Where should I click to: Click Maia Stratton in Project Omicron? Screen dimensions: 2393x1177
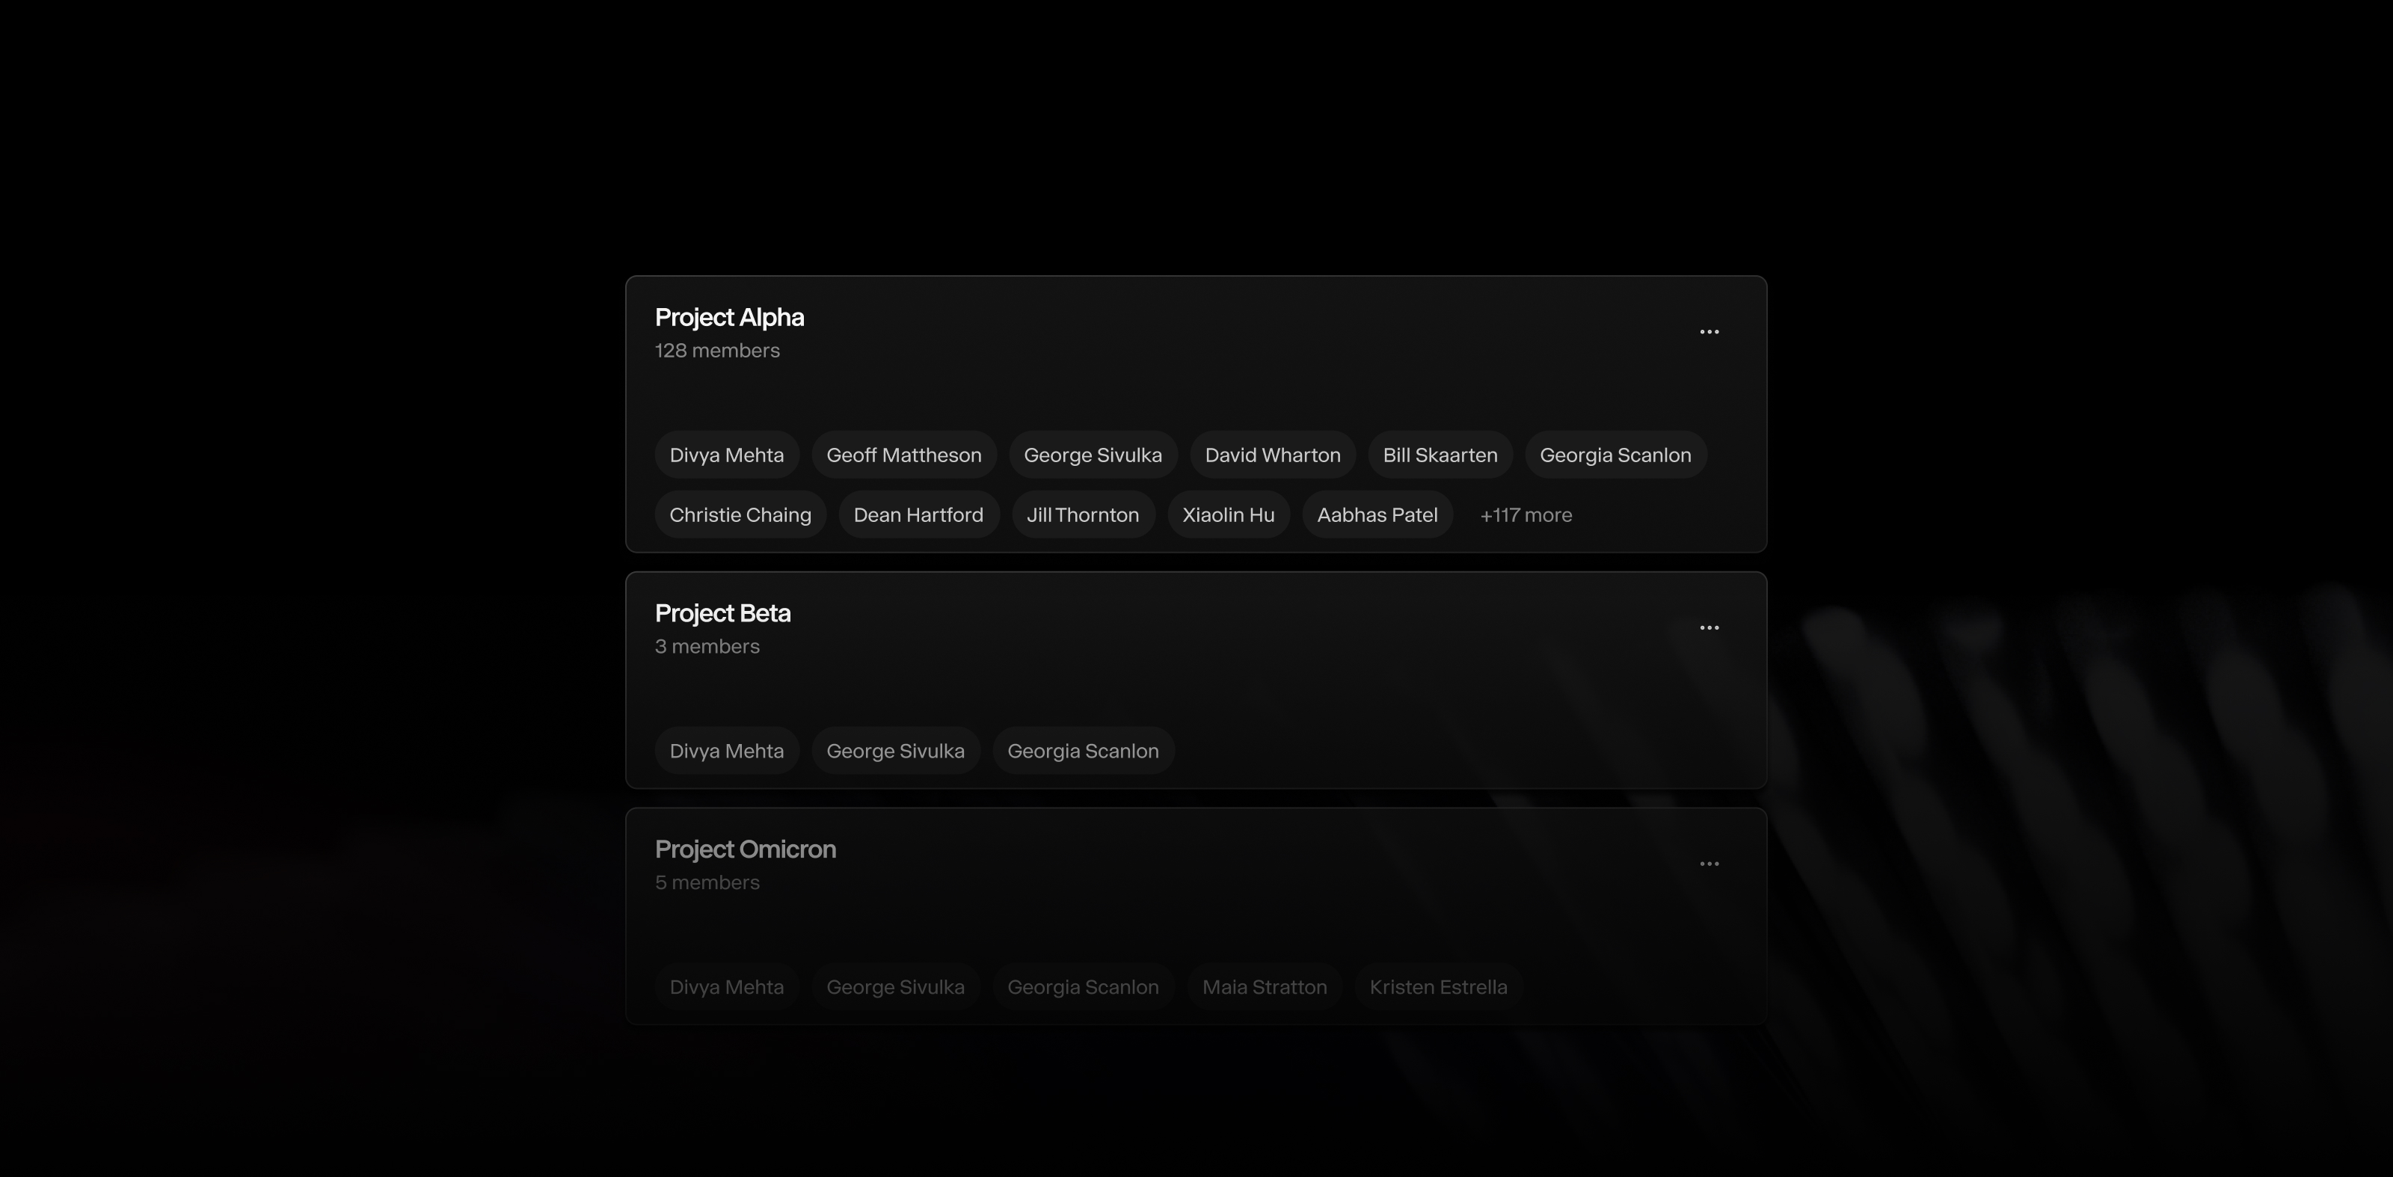point(1265,986)
